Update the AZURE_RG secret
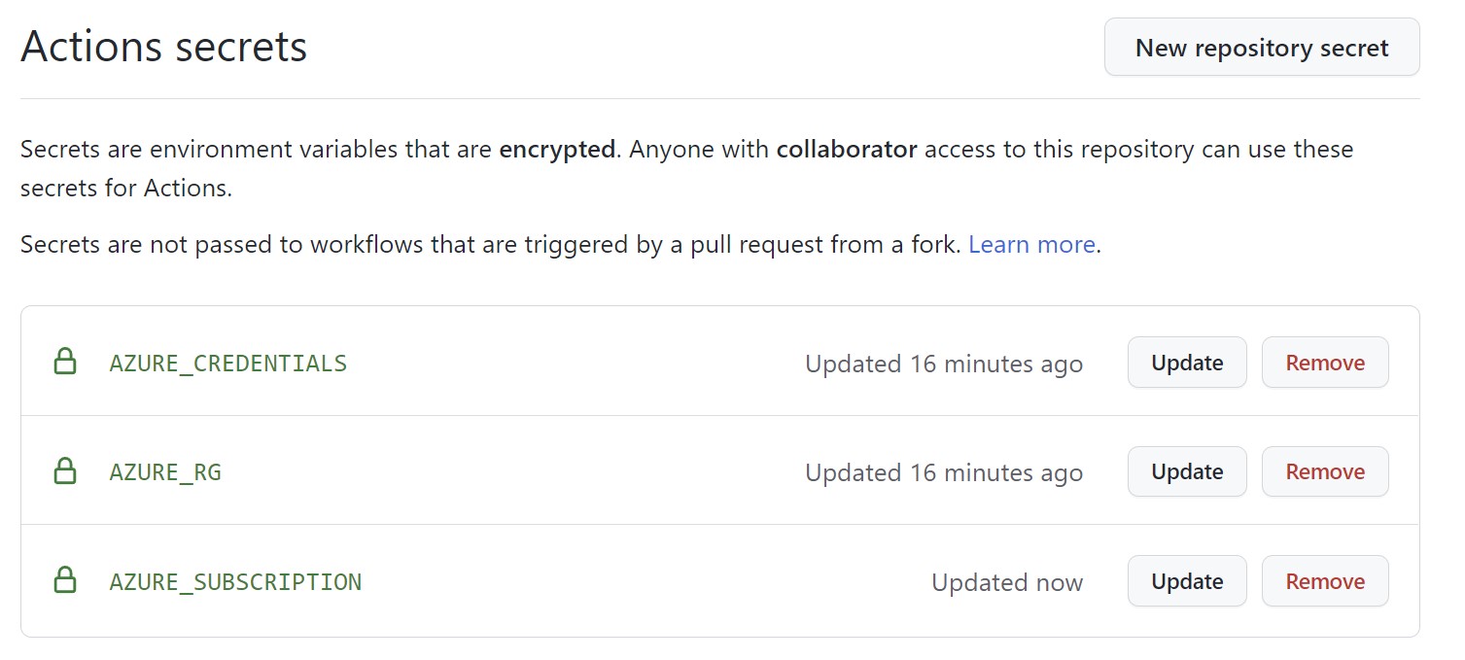Viewport: 1465px width, 660px height. (1186, 471)
